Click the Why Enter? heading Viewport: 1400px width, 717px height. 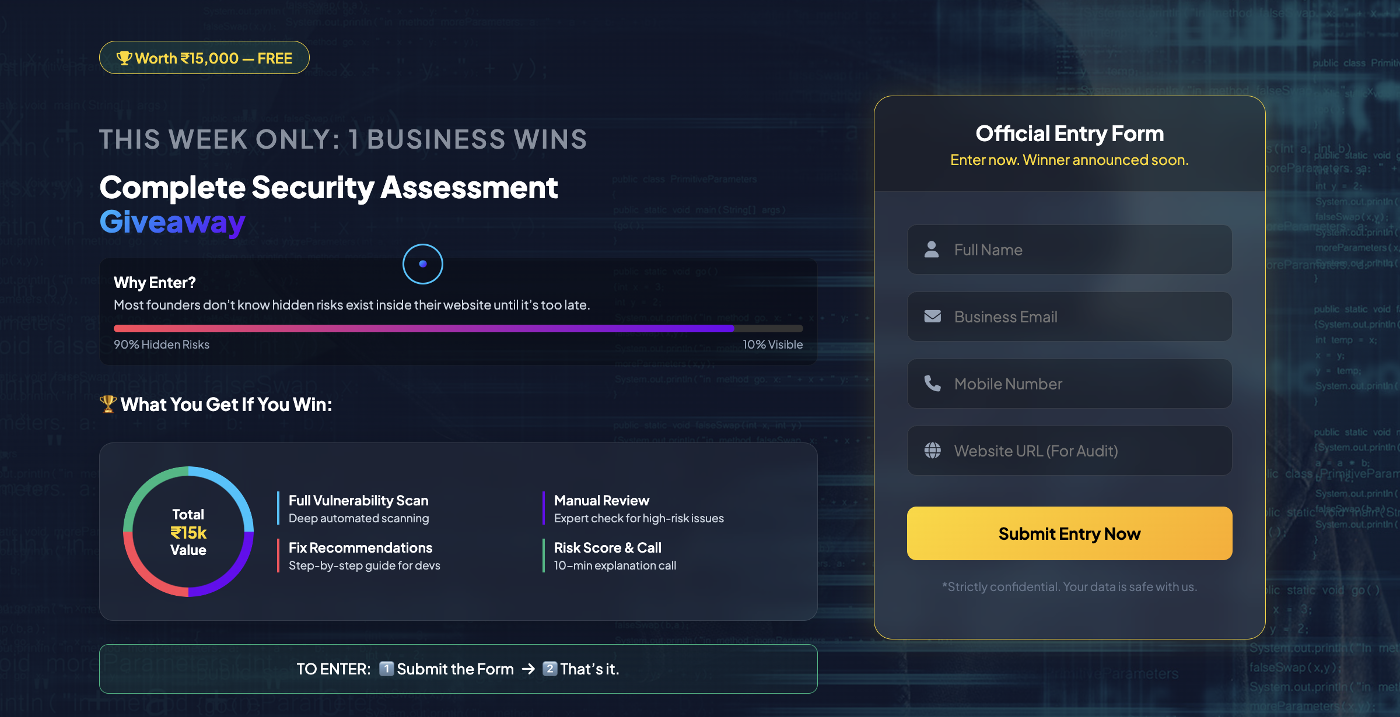[x=155, y=283]
